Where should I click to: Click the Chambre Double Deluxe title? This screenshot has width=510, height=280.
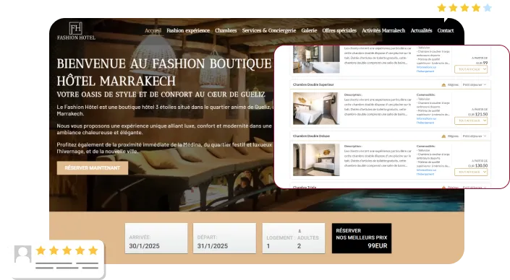311,136
